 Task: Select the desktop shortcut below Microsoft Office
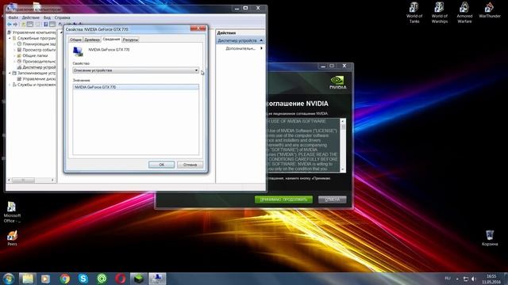click(x=12, y=238)
